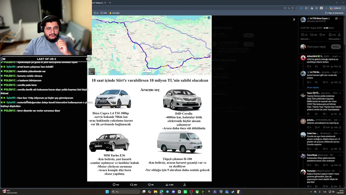Open the Dell bookmarks folder
This screenshot has width=346, height=195.
point(104,13)
